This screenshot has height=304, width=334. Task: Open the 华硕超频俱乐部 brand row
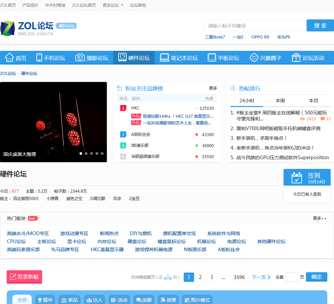coord(167,157)
